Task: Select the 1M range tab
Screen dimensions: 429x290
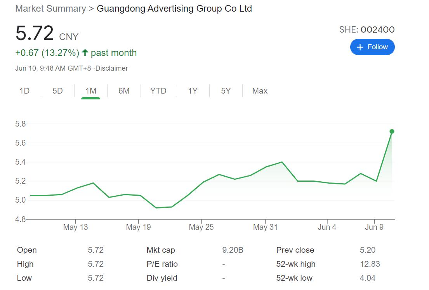Action: (91, 91)
